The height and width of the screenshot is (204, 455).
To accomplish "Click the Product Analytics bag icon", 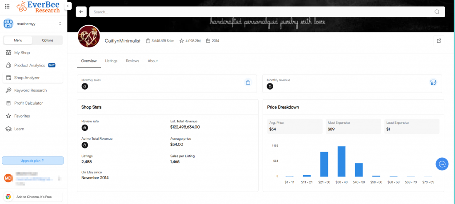I will coord(9,65).
